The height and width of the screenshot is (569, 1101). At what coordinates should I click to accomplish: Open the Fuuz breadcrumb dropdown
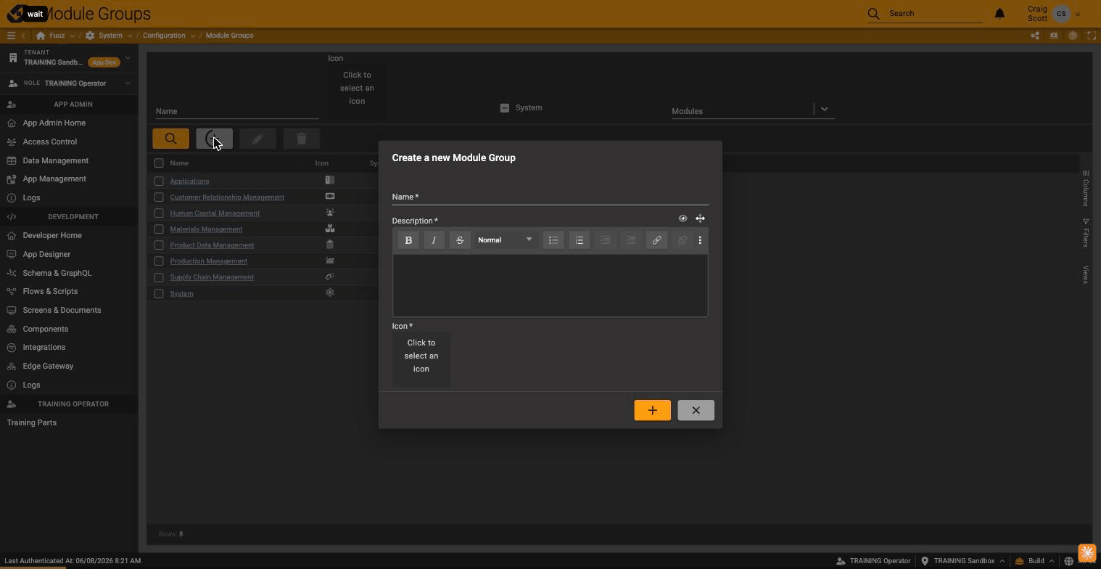72,36
